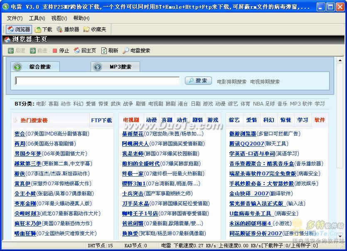347x251 pixels.
Task: Open the 收藏夹 favorites view
Action: 95,29
